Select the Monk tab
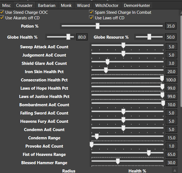Screen dimensions: 182x173 click(x=66, y=6)
